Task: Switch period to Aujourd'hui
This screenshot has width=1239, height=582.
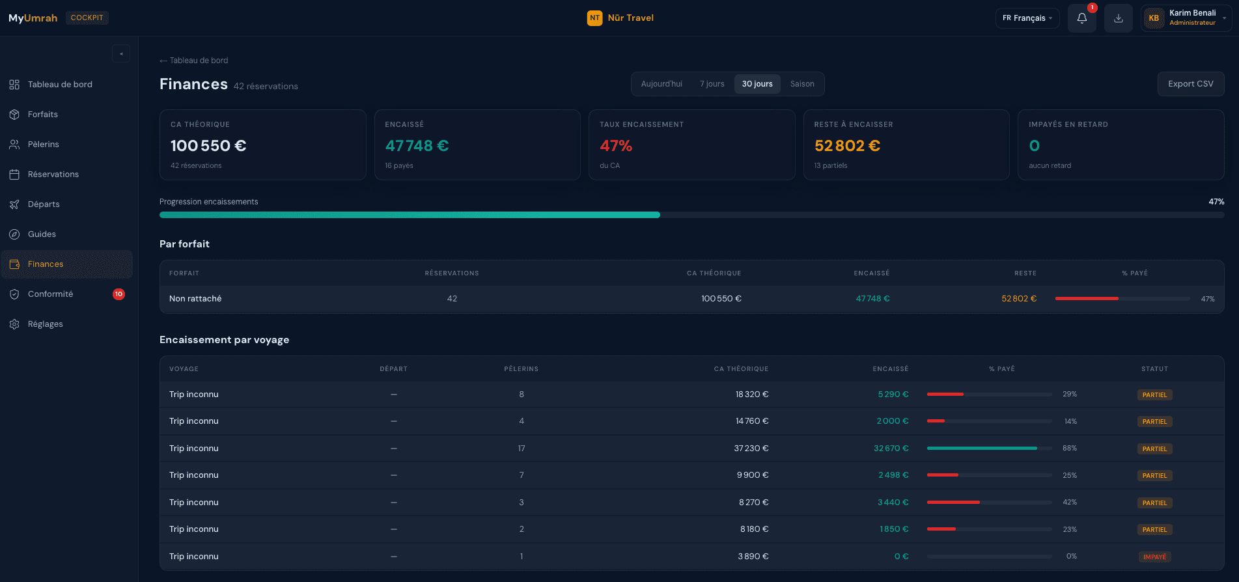Action: click(661, 84)
